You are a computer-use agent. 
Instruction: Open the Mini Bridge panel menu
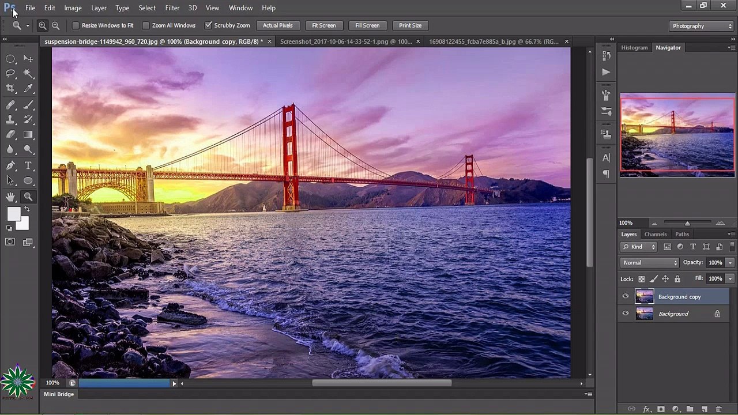point(588,394)
